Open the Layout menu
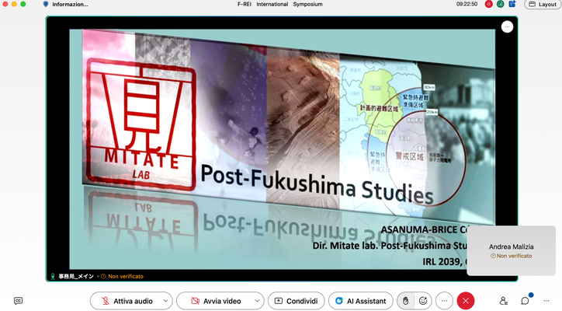The image size is (562, 311). pyautogui.click(x=543, y=5)
